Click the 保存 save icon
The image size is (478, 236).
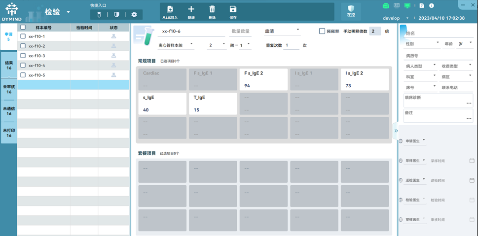coord(233,9)
